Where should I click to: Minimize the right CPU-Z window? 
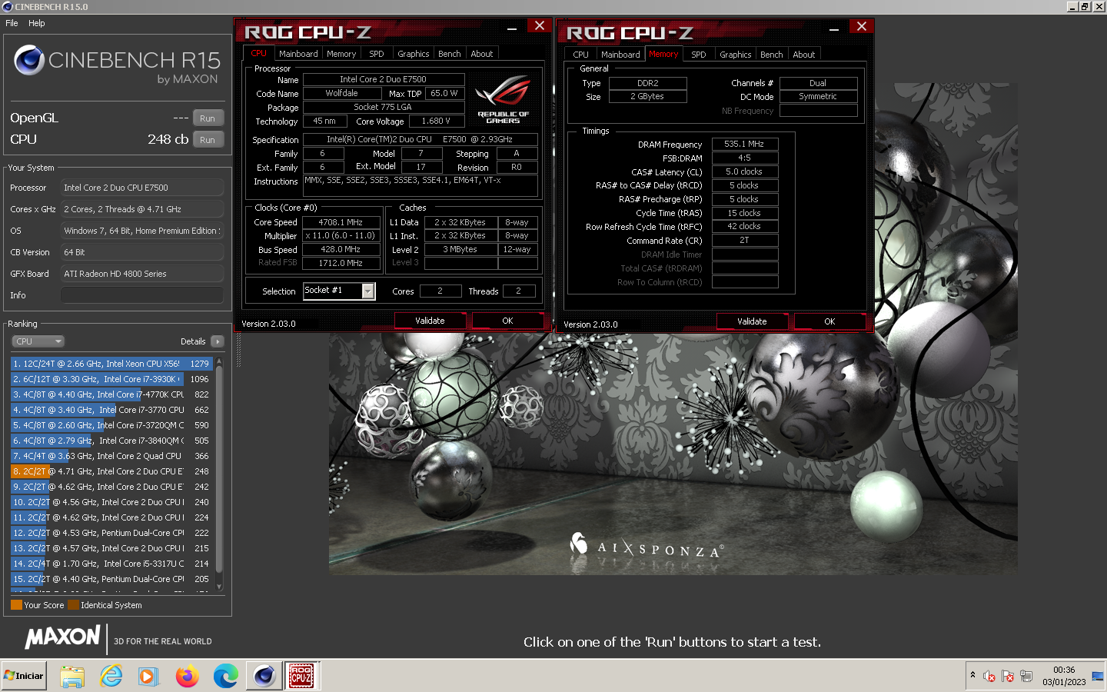coord(834,28)
